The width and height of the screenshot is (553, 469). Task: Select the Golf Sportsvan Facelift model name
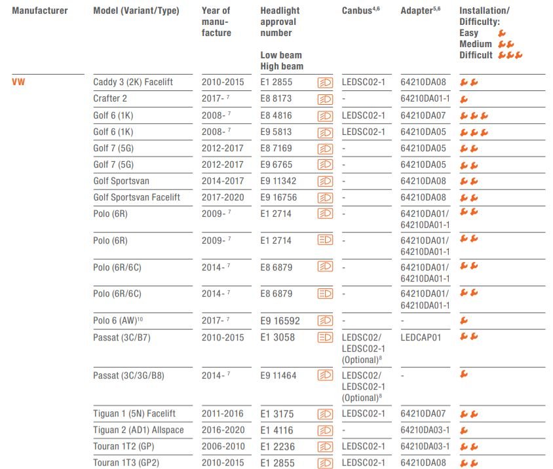136,197
